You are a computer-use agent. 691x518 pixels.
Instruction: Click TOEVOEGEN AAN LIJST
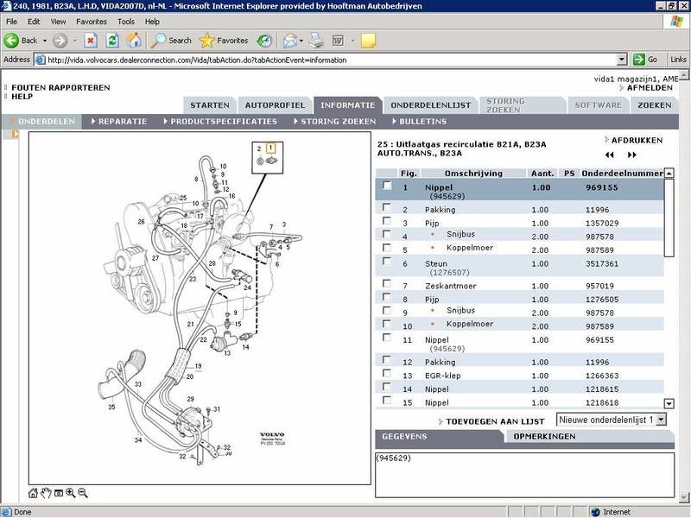click(x=495, y=421)
